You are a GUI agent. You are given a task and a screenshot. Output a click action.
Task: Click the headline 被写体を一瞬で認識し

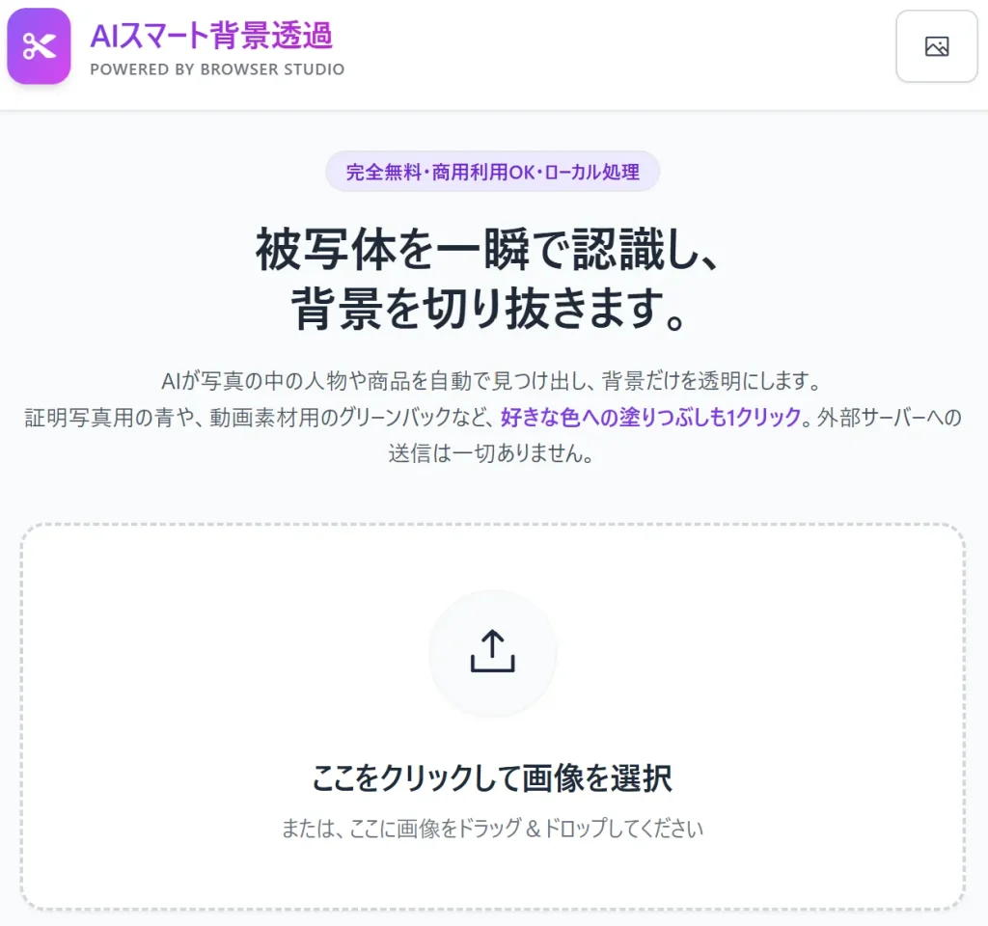point(487,250)
